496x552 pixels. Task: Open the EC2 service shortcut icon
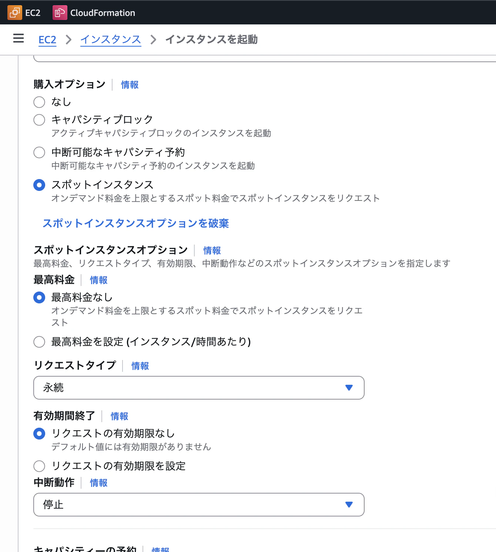tap(15, 13)
